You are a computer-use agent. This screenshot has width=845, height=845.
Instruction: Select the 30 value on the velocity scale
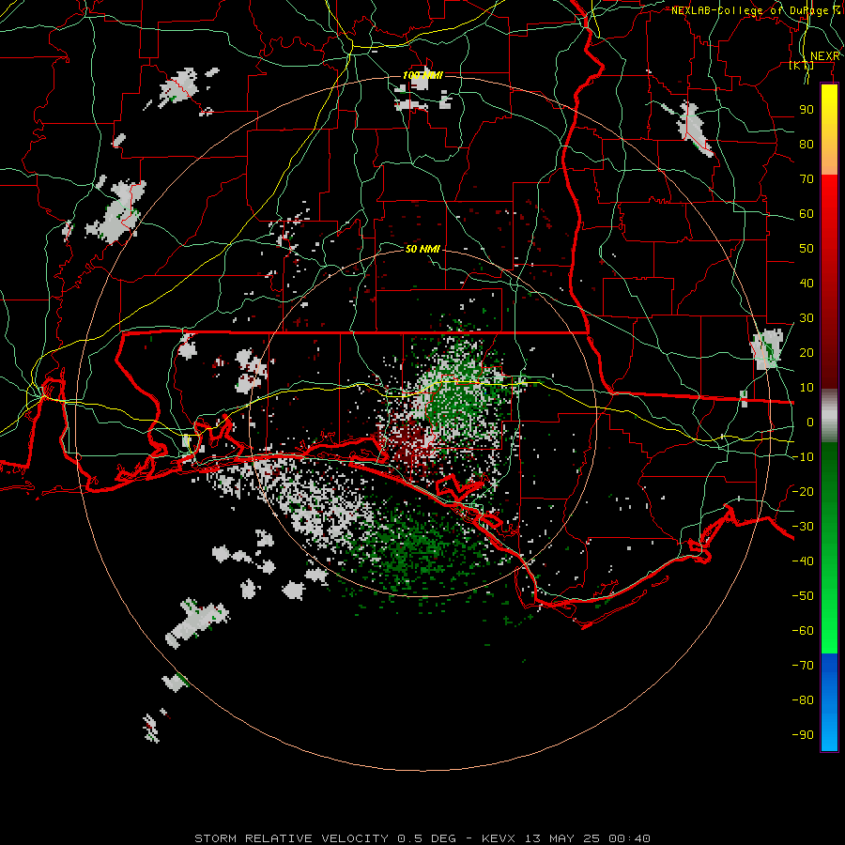807,318
